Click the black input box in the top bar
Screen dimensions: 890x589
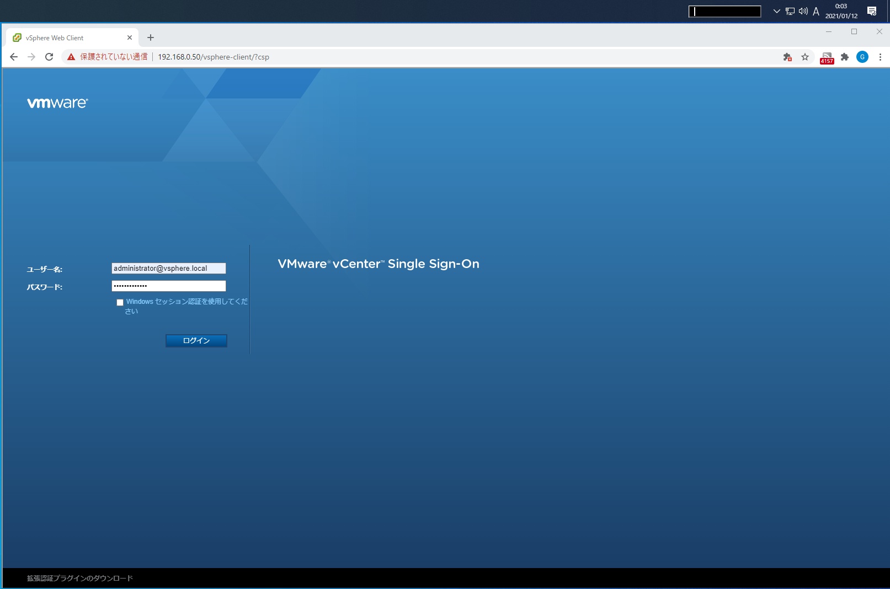click(724, 11)
